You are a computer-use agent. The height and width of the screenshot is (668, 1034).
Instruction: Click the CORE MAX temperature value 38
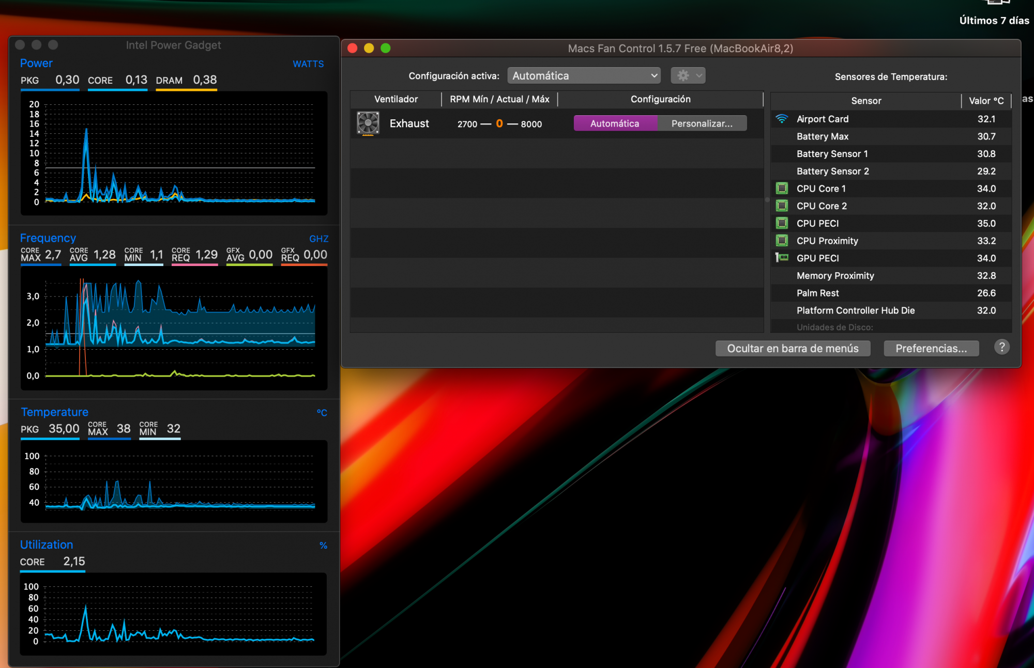pos(124,429)
